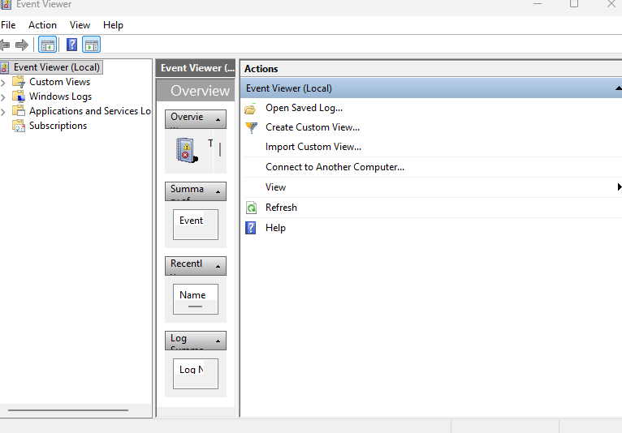Screen dimensions: 622x433
Task: Click the Actions pane title
Action: [x=261, y=69]
